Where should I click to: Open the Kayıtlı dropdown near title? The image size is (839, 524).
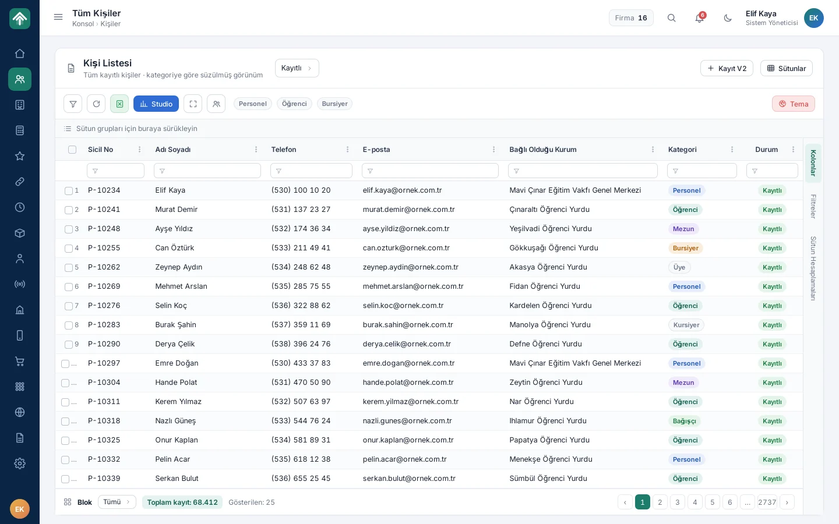click(297, 68)
